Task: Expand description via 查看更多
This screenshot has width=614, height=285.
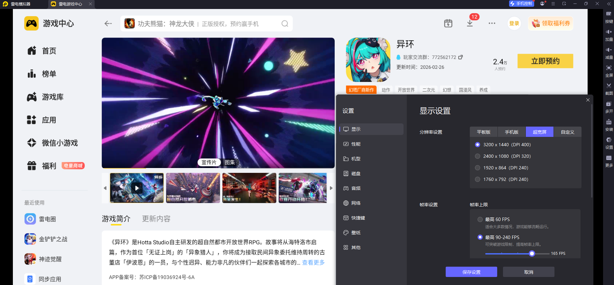Action: (313, 263)
